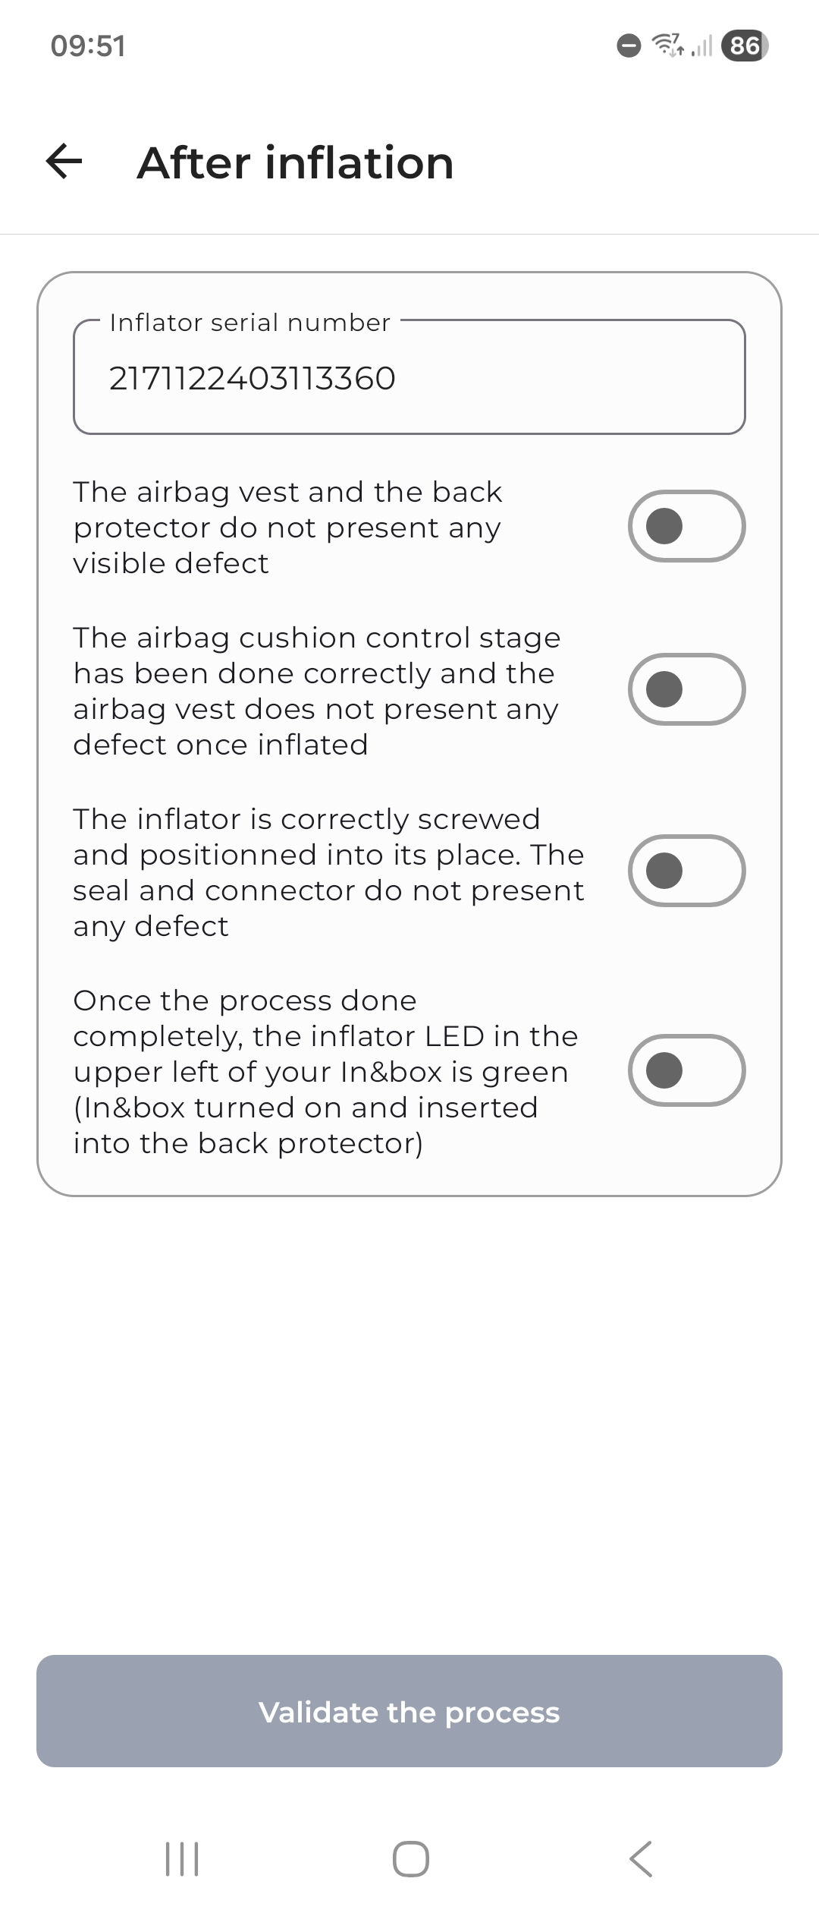Tap Validate the process
819x1913 pixels.
(x=409, y=1713)
